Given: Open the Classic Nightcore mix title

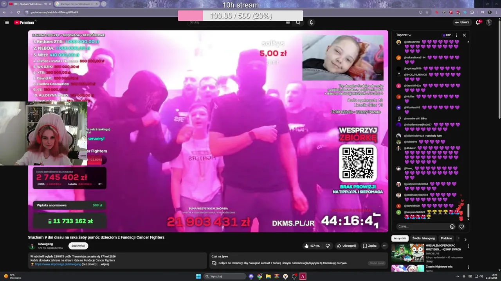Looking at the screenshot, I should [x=439, y=267].
